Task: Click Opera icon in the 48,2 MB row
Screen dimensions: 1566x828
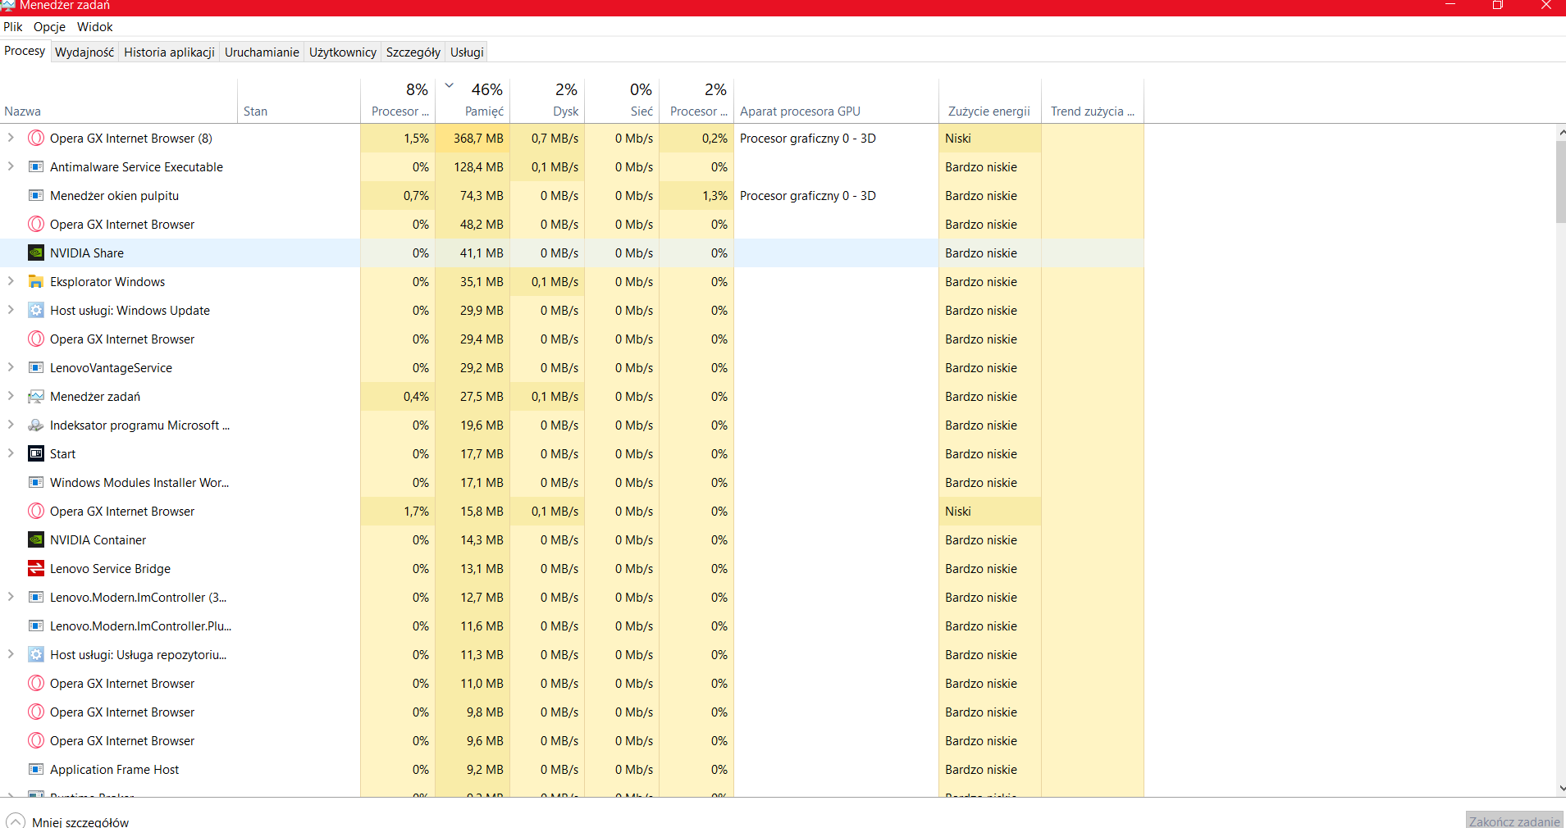Action: pyautogui.click(x=36, y=225)
